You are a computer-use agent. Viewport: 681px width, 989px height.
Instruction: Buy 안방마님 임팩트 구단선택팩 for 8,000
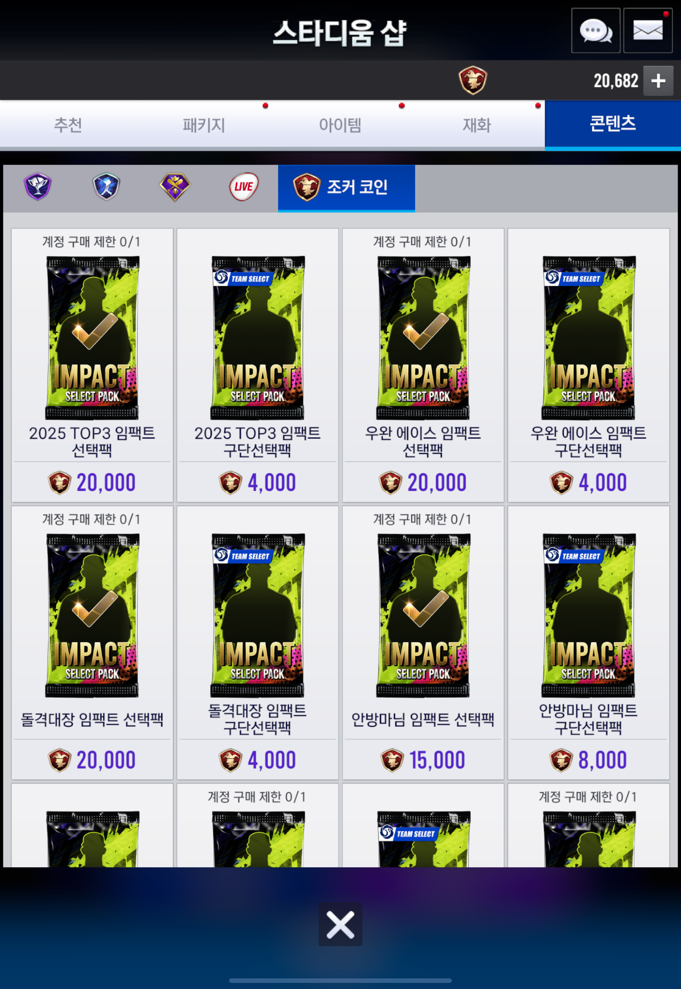click(x=588, y=760)
